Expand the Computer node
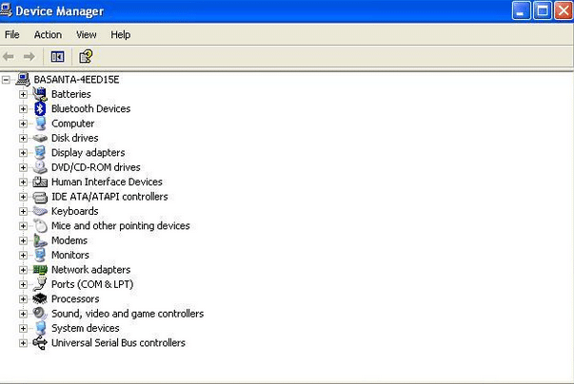Image resolution: width=574 pixels, height=384 pixels. tap(23, 124)
